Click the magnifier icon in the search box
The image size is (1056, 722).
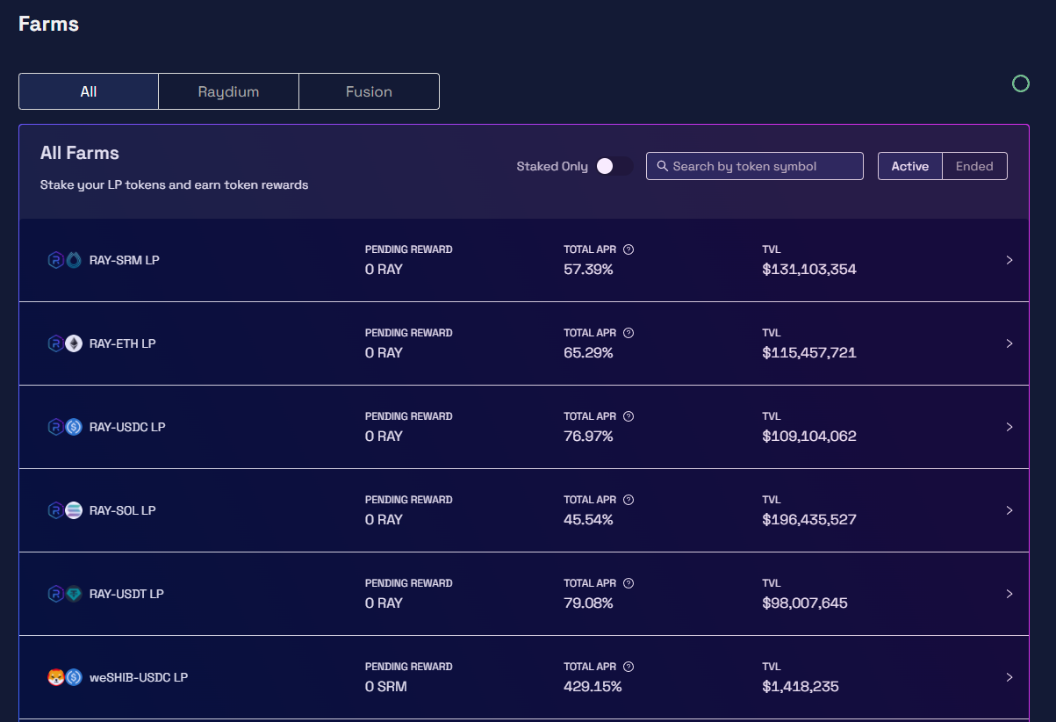pyautogui.click(x=664, y=166)
